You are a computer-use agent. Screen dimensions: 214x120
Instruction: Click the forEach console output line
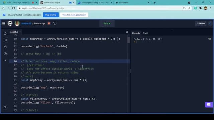point(148,39)
